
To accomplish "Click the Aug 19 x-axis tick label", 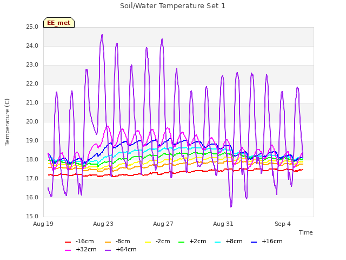I will tap(43, 224).
